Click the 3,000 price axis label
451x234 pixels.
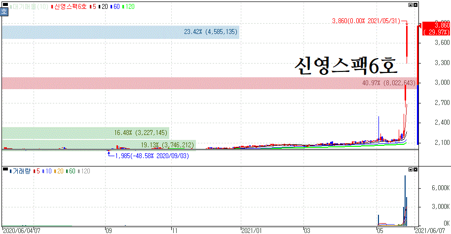[x=442, y=83]
